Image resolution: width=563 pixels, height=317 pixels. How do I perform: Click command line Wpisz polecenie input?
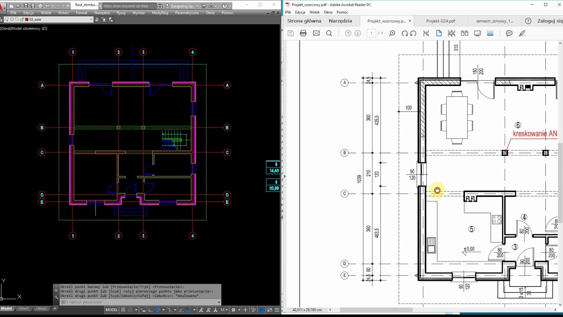(142, 302)
